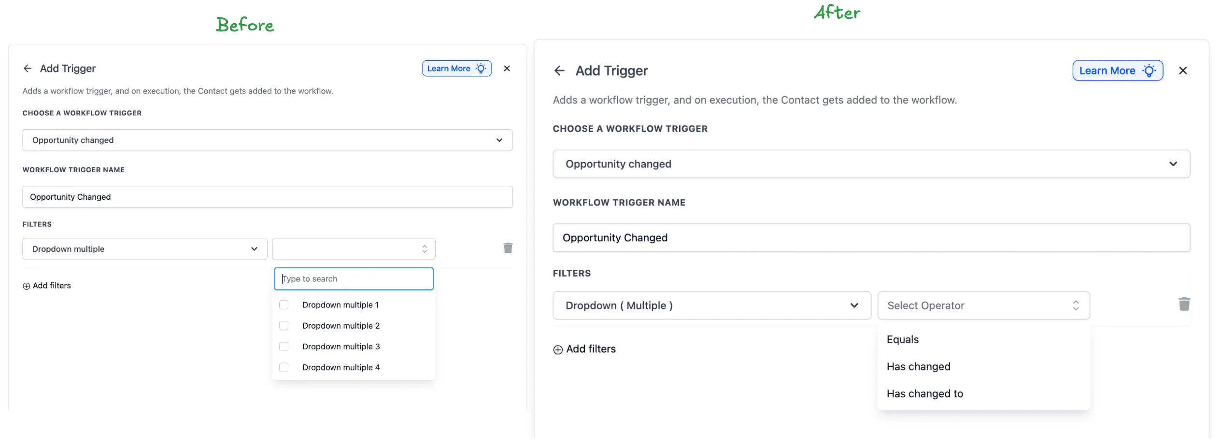Check the Dropdown multiple 1 checkbox
Image resolution: width=1220 pixels, height=443 pixels.
(284, 305)
